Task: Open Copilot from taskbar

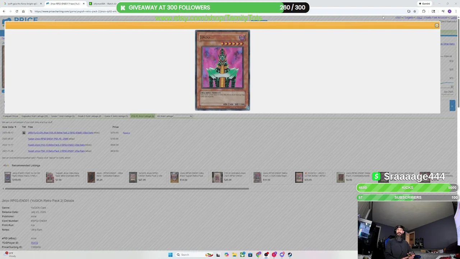Action: pyautogui.click(x=226, y=255)
